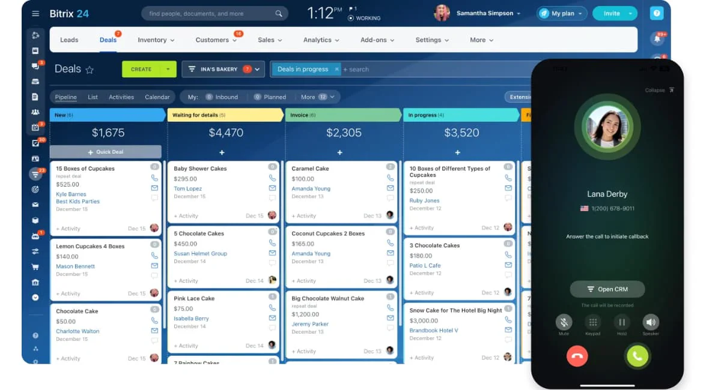Image resolution: width=721 pixels, height=390 pixels.
Task: Toggle Speaker on the phone call screen
Action: (651, 322)
